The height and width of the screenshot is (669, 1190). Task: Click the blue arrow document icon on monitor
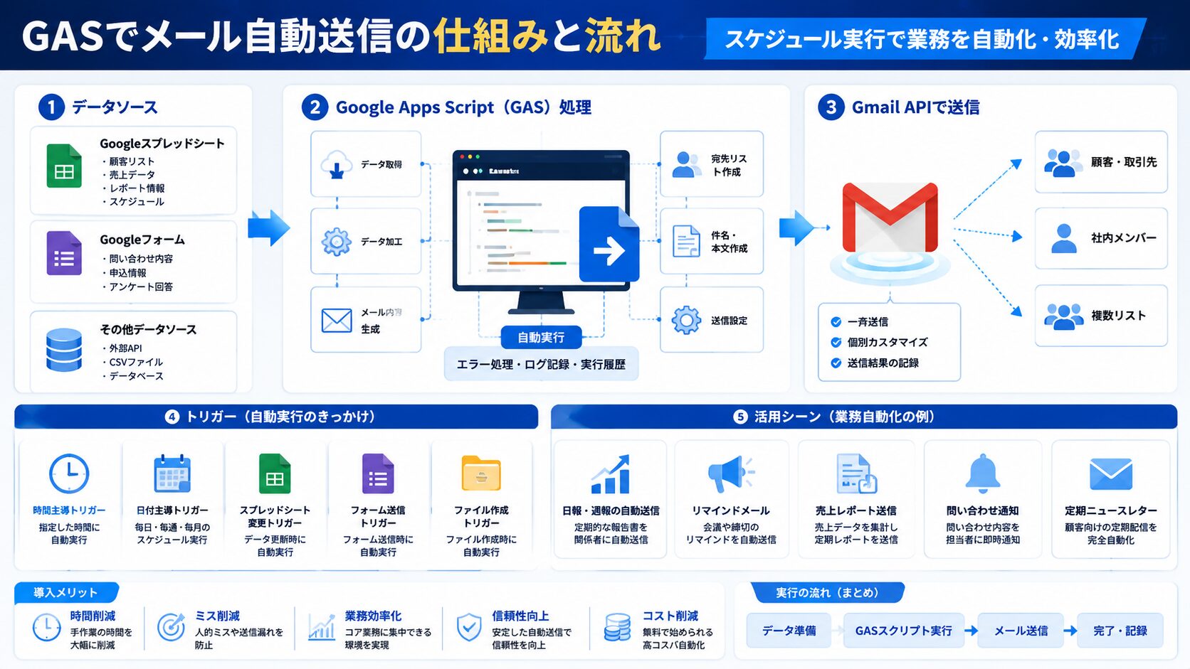point(609,245)
